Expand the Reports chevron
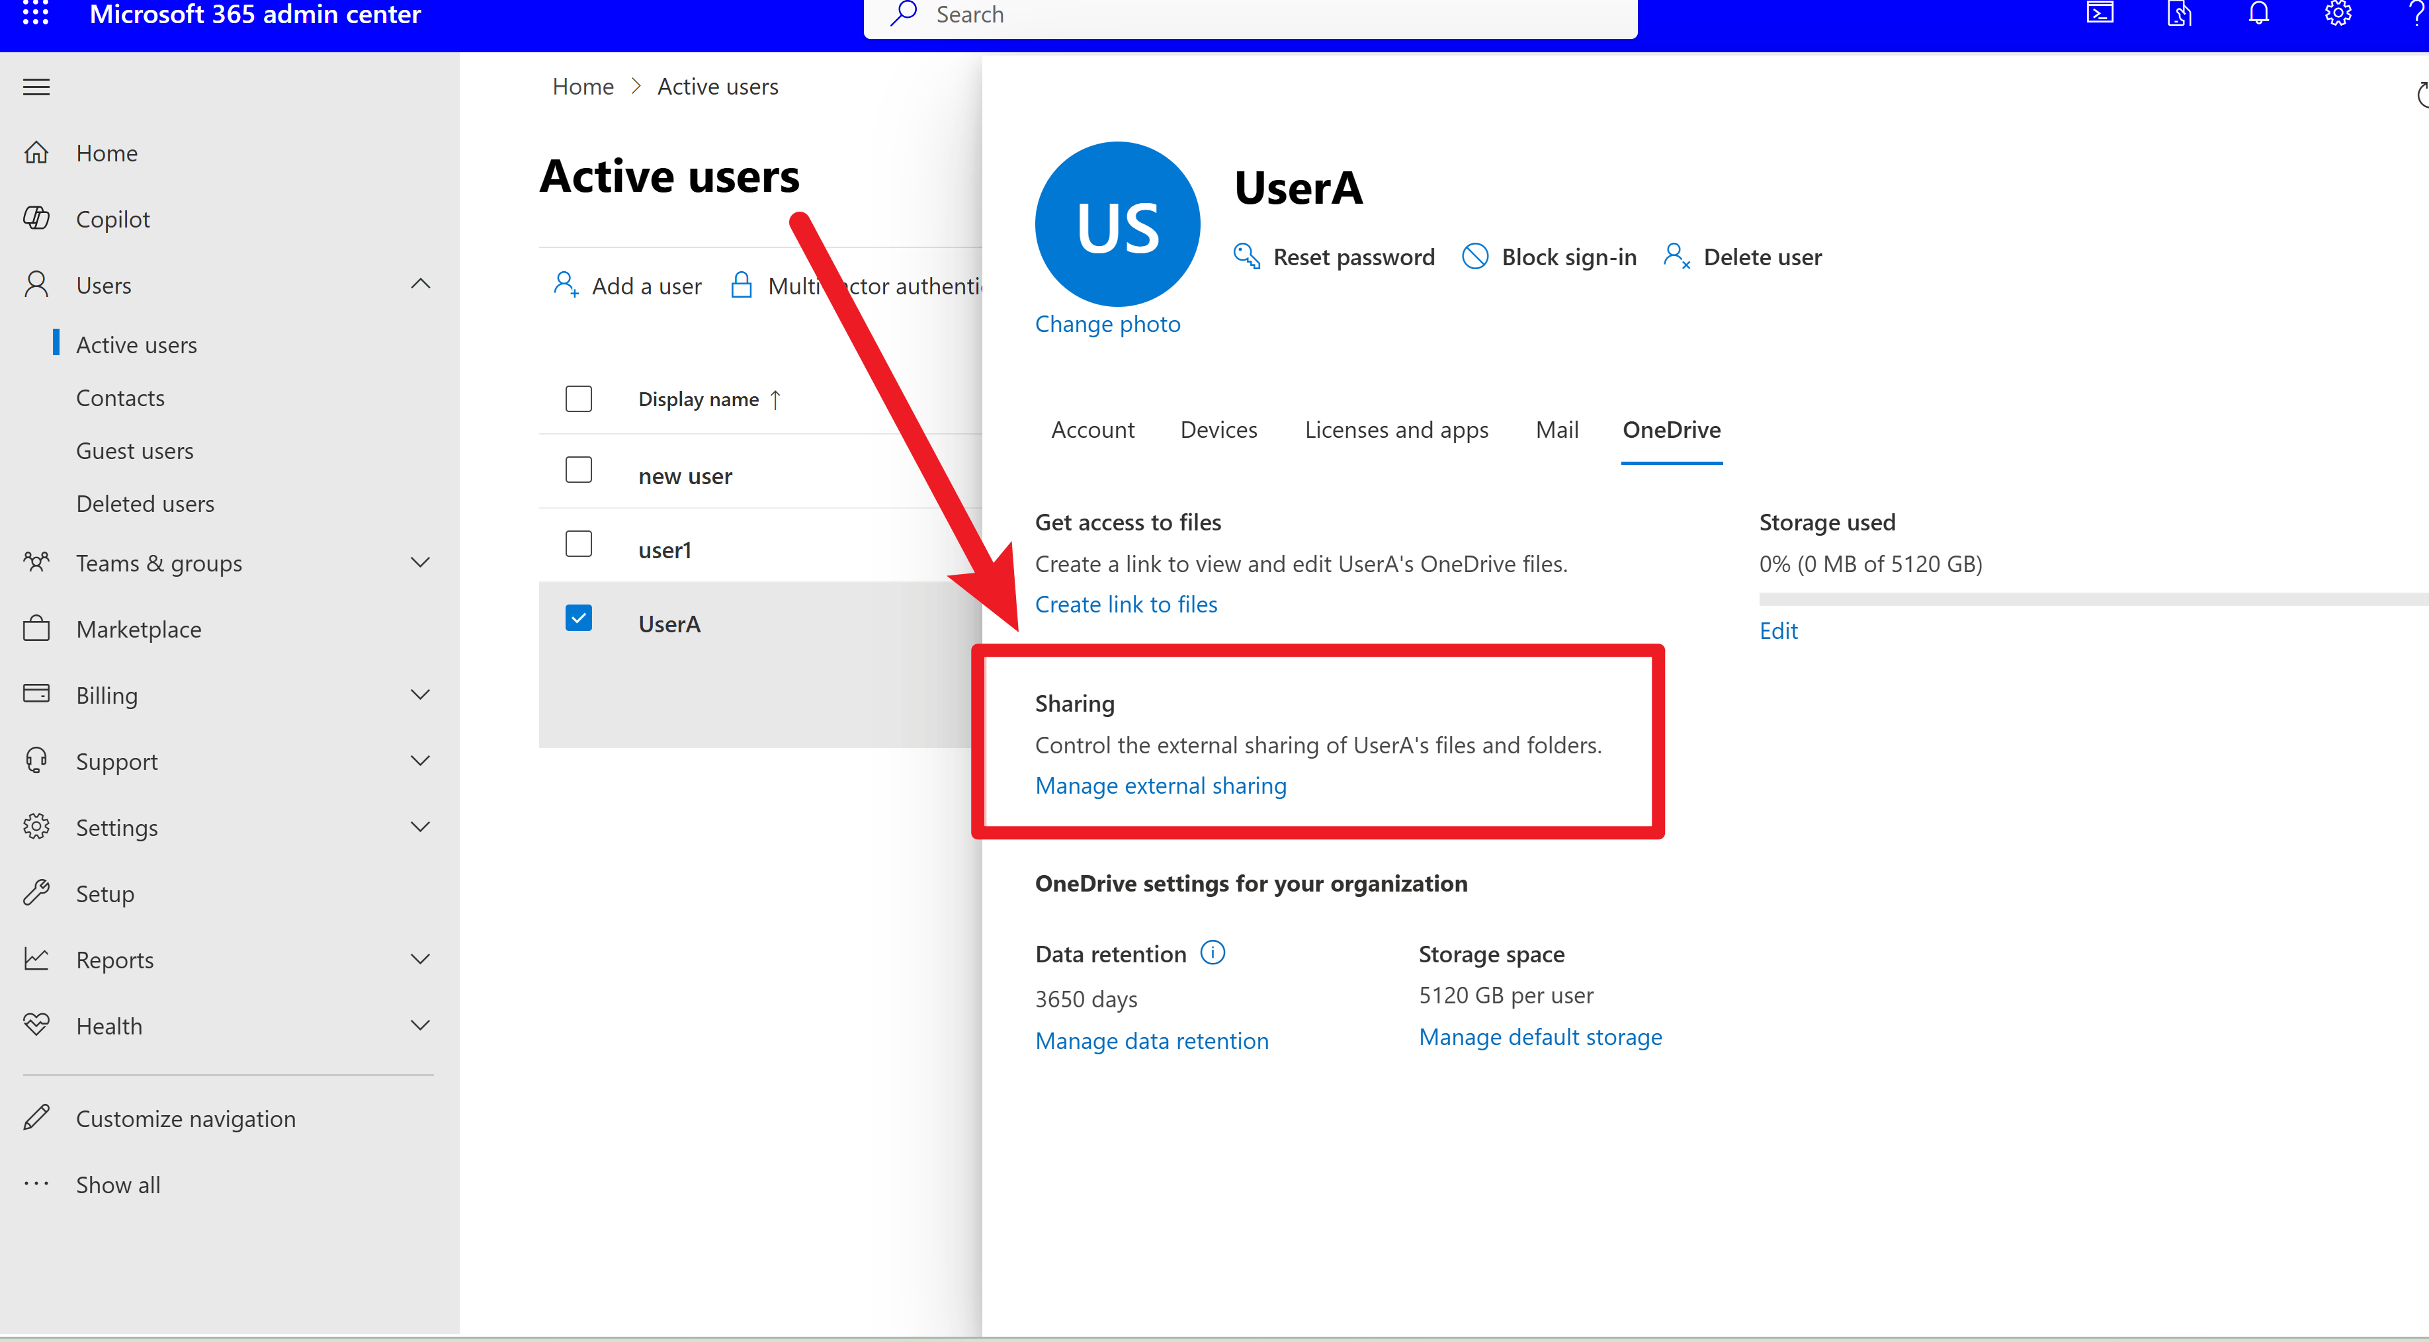2429x1342 pixels. coord(421,959)
